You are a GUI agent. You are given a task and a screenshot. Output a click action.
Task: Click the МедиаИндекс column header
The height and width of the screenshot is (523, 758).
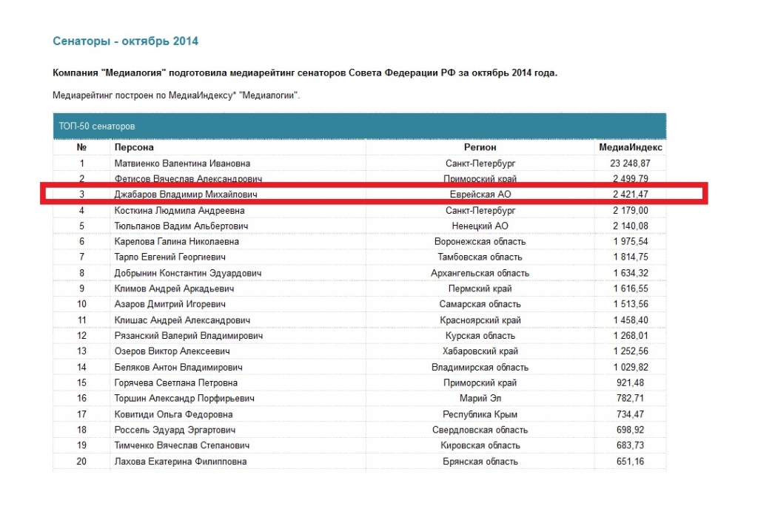630,147
